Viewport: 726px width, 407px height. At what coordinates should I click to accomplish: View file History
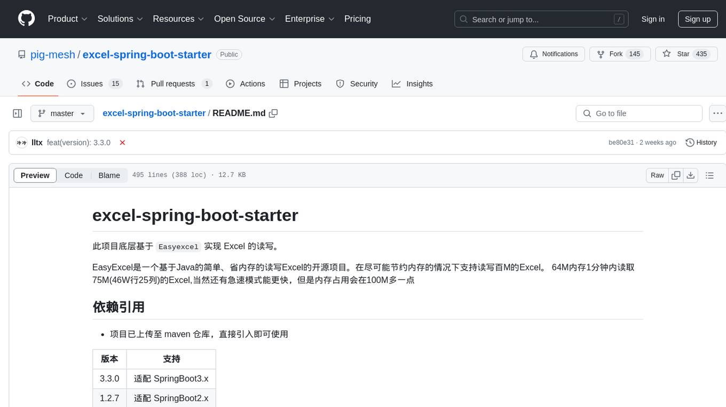(x=701, y=143)
